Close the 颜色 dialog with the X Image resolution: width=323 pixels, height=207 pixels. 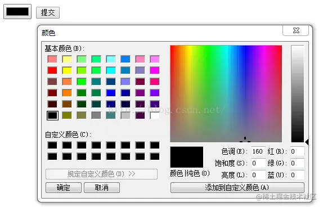(296, 30)
